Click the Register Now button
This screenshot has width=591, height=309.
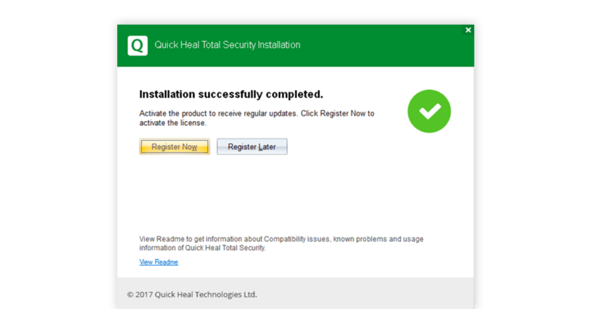click(x=174, y=147)
